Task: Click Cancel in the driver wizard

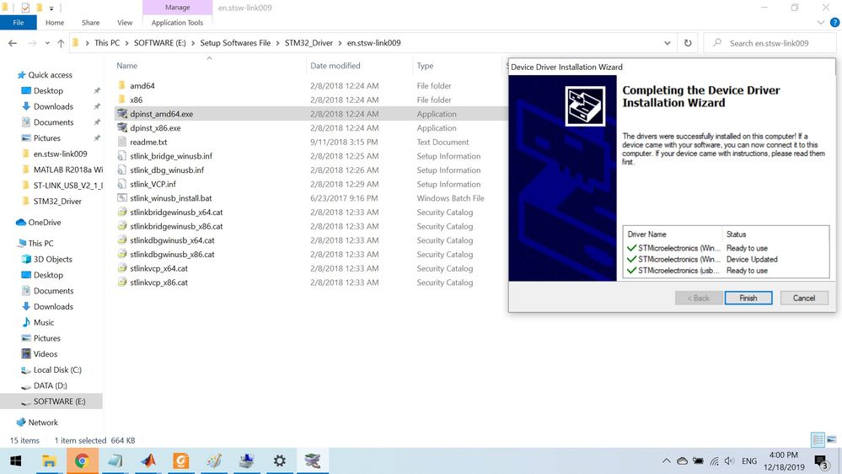Action: tap(804, 298)
